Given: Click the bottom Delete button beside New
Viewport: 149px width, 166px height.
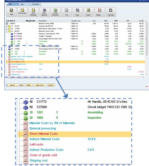Looking at the screenshot, I should (x=29, y=85).
